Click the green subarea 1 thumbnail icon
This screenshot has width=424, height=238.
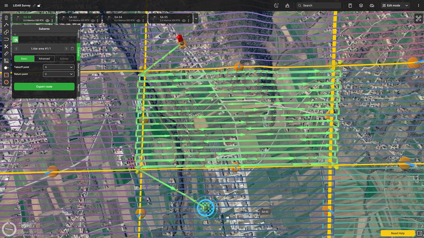coord(15,39)
